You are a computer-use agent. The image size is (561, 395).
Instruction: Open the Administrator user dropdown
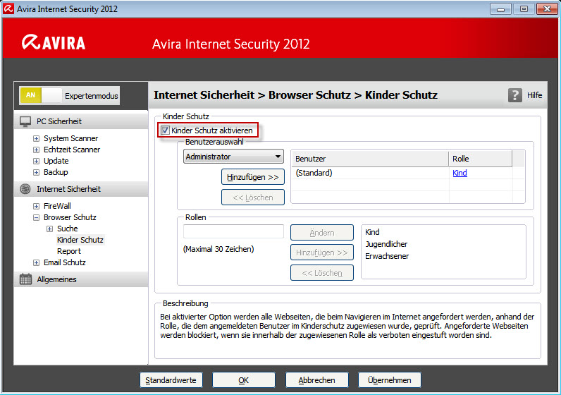pyautogui.click(x=233, y=157)
